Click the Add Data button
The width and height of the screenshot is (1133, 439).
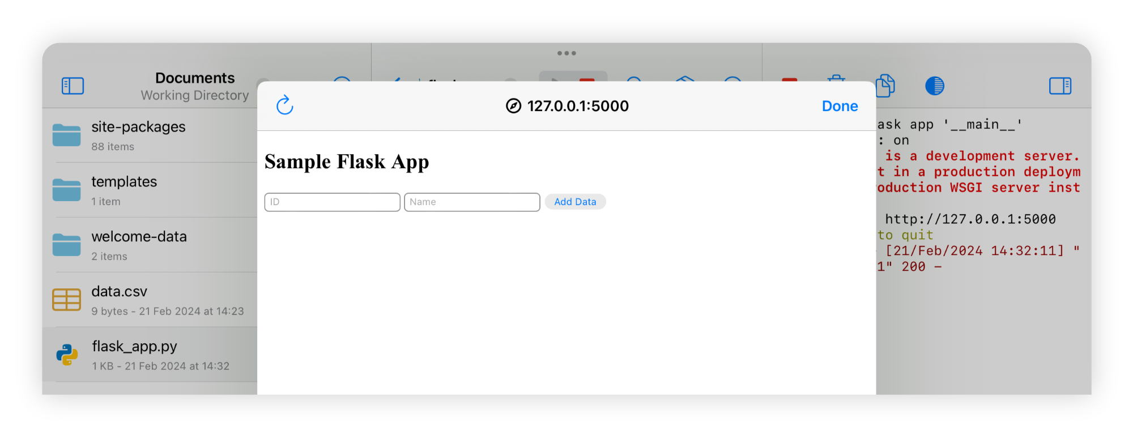coord(575,202)
